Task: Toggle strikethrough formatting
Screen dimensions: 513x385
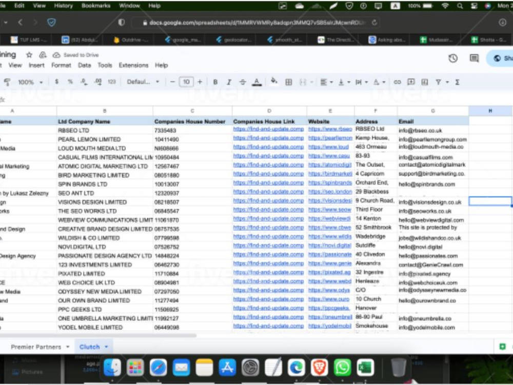Action: coord(243,82)
